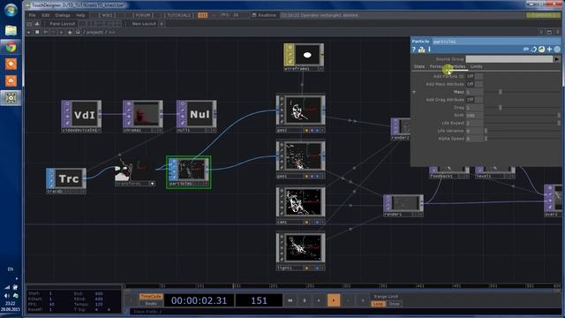Open the operator help question-mark icon
Image resolution: width=565 pixels, height=318 pixels.
click(414, 49)
